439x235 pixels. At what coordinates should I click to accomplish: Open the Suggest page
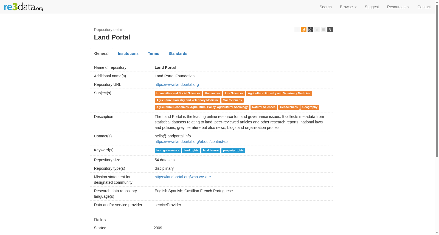[x=372, y=7]
